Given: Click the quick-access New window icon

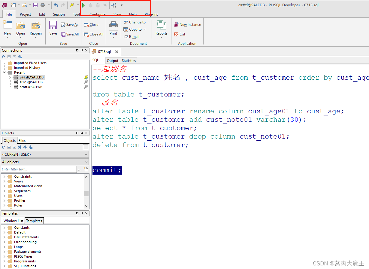Looking at the screenshot, I should [x=13, y=5].
